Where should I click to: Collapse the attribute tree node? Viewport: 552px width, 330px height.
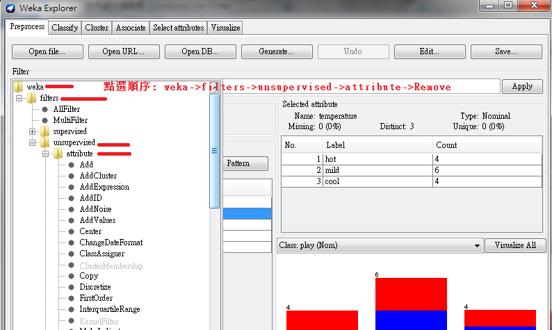click(45, 154)
